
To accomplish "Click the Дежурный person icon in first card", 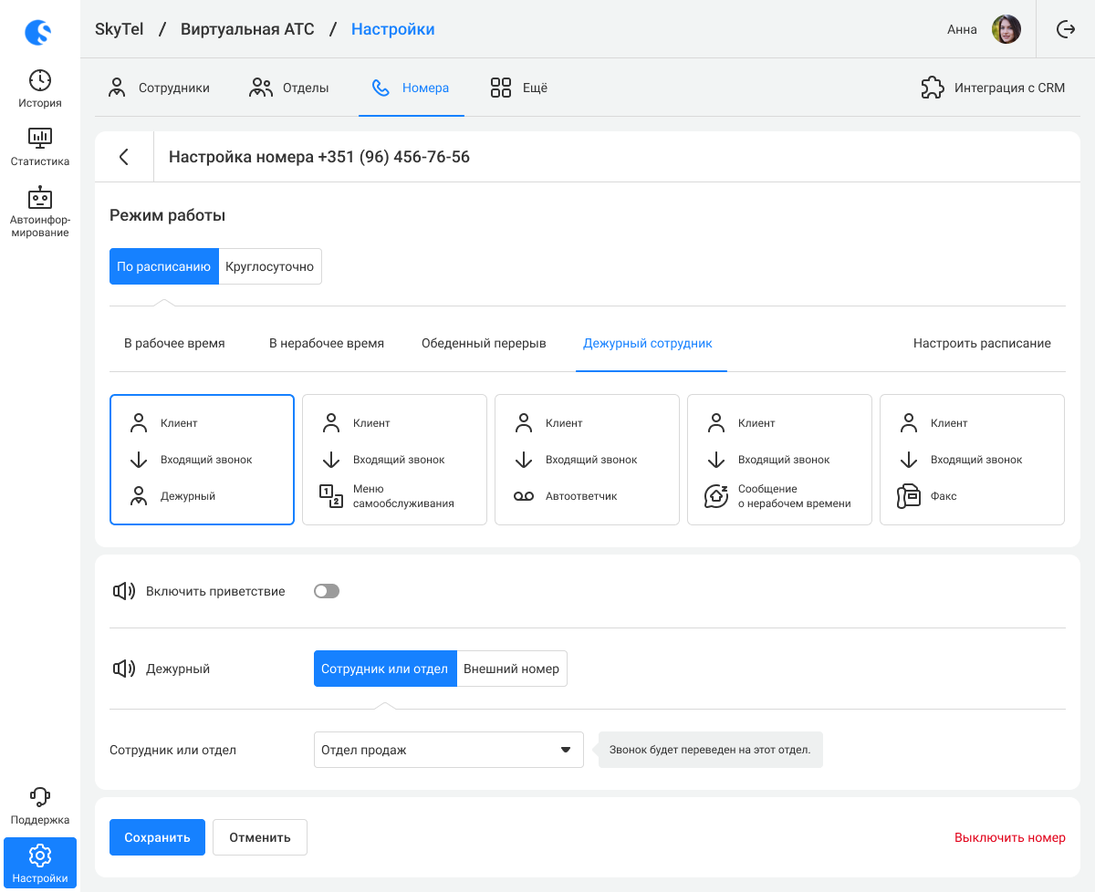I will tap(139, 496).
